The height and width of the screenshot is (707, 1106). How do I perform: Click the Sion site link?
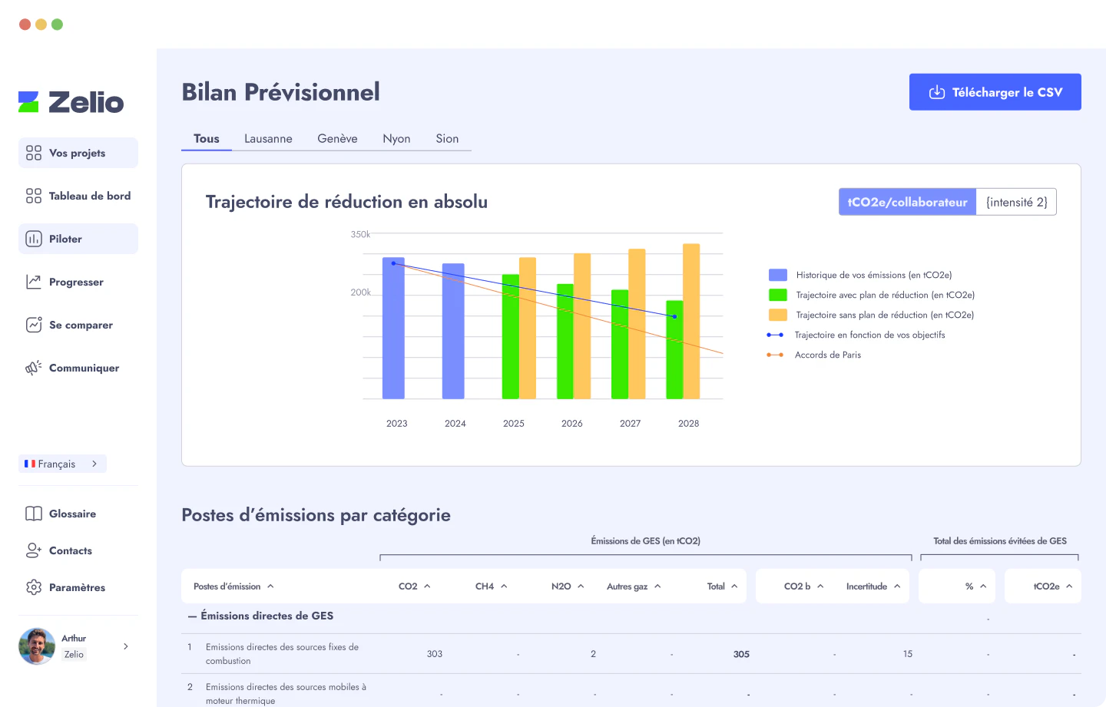447,138
